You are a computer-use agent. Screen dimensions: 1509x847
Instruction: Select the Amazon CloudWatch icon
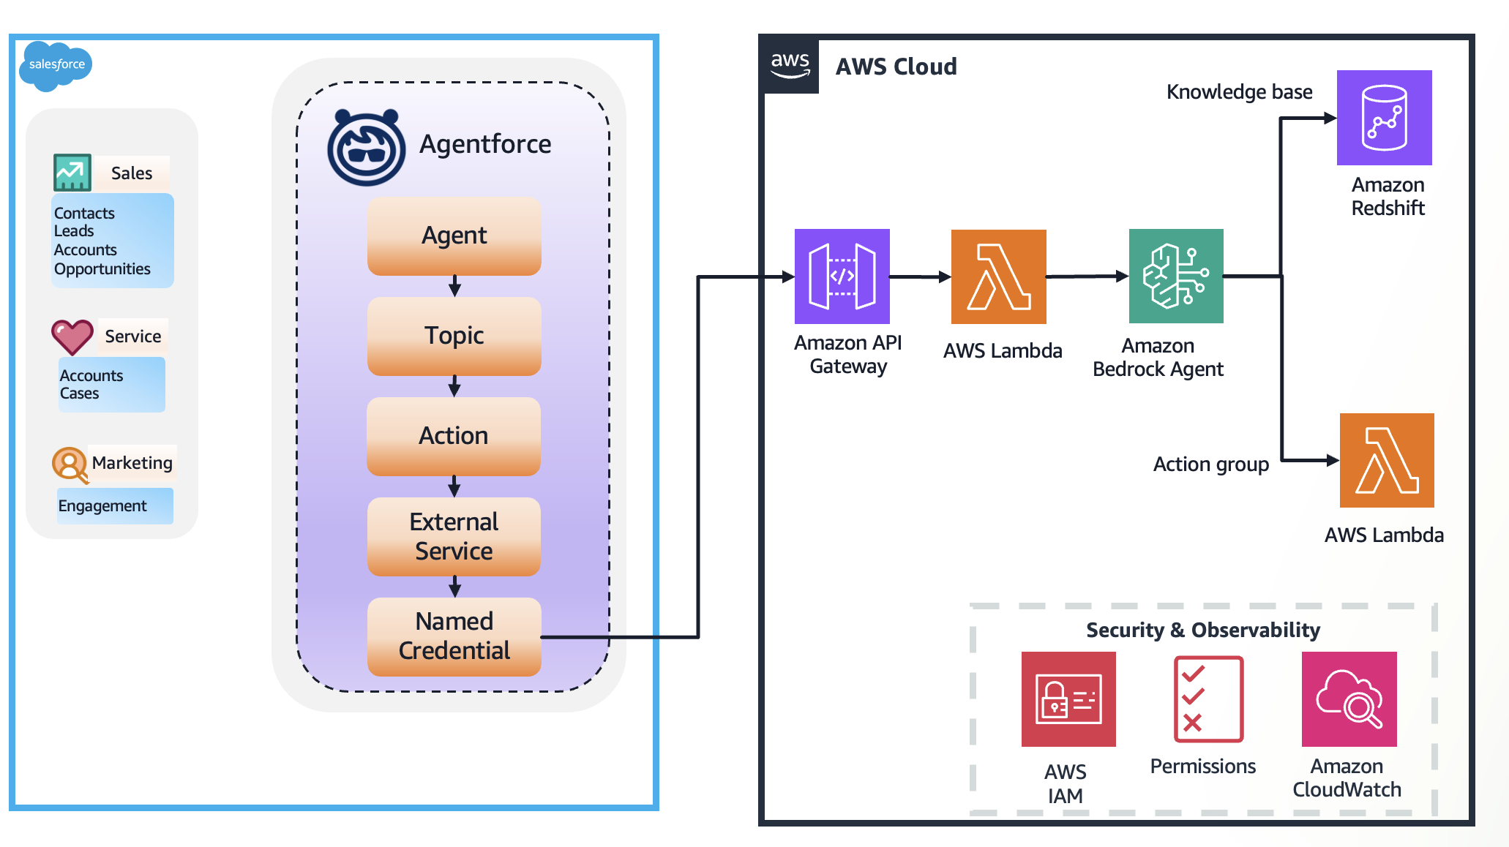click(1349, 699)
